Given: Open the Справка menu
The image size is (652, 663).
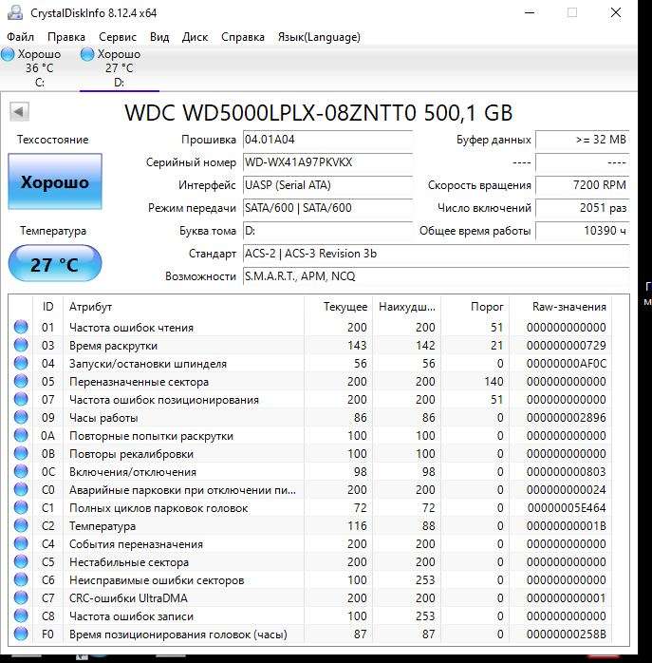Looking at the screenshot, I should [x=243, y=37].
